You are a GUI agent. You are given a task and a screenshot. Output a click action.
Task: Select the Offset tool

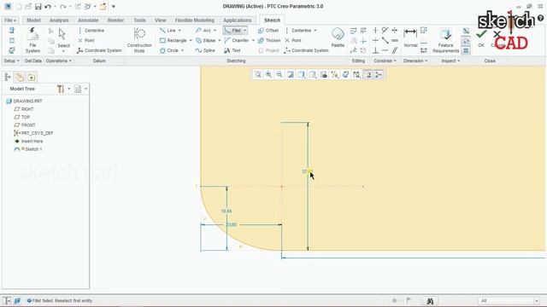(x=268, y=31)
